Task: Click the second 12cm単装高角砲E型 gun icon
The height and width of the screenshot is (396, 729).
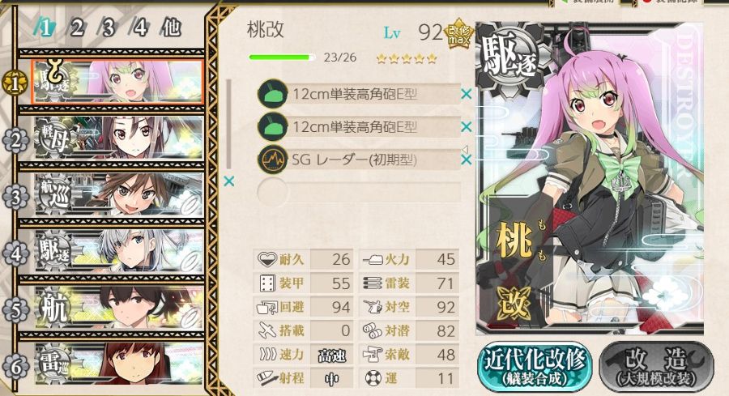Action: [272, 127]
